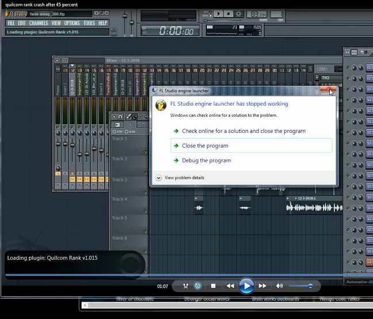
Task: Open the FILE menu in FL Studio
Action: tap(11, 23)
